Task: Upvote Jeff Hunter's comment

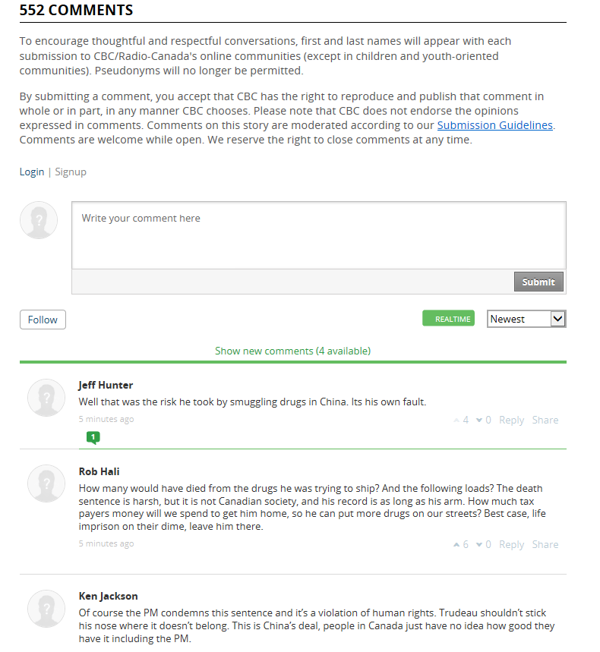Action: point(456,420)
